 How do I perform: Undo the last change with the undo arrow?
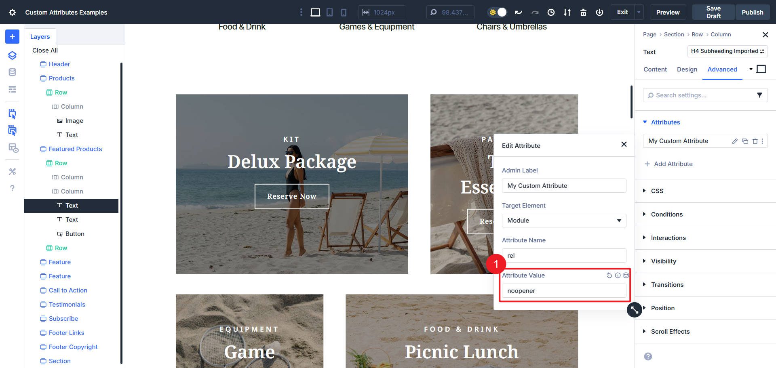click(x=519, y=12)
